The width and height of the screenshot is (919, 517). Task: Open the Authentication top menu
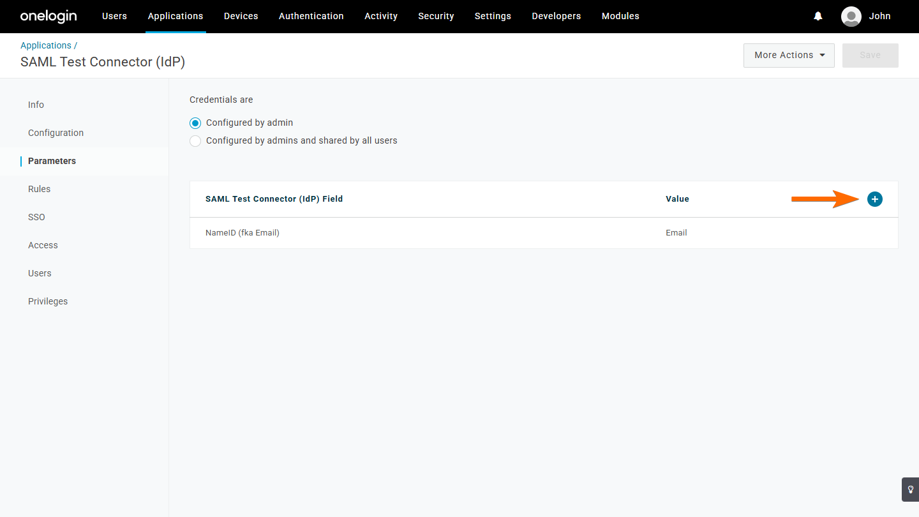pos(311,17)
